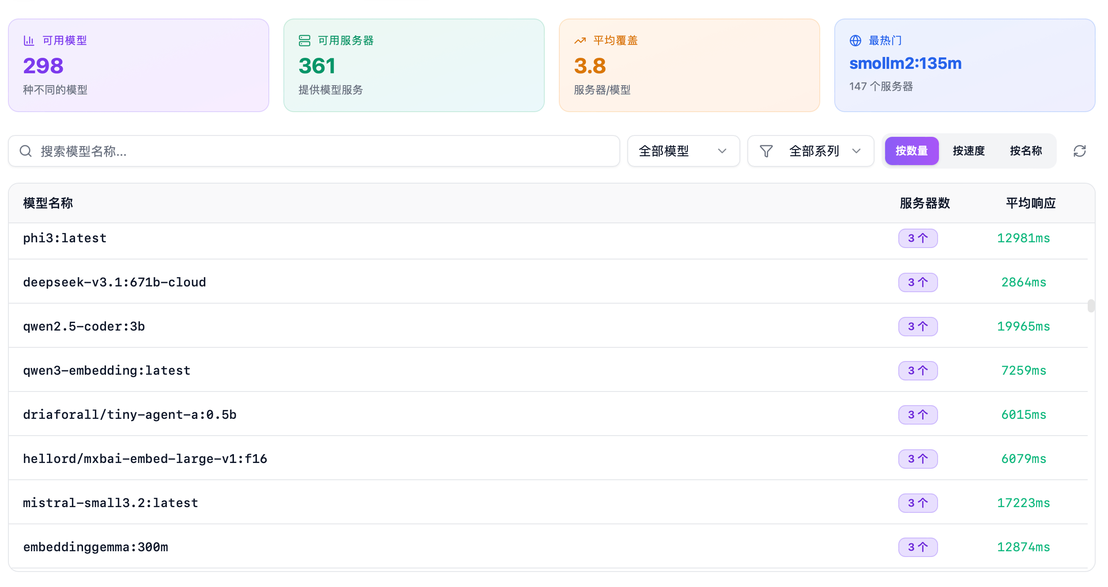
Task: Click the 服务器数 column header
Action: [x=924, y=203]
